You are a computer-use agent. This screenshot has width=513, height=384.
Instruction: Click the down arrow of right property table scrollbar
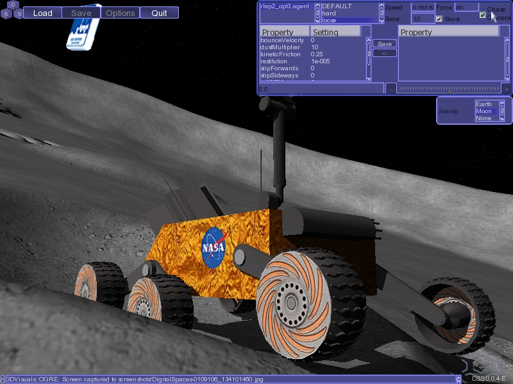pos(507,79)
